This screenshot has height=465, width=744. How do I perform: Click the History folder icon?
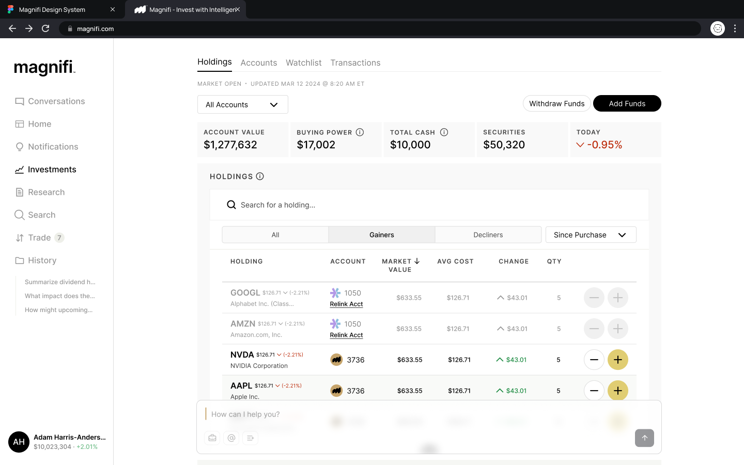pos(20,260)
